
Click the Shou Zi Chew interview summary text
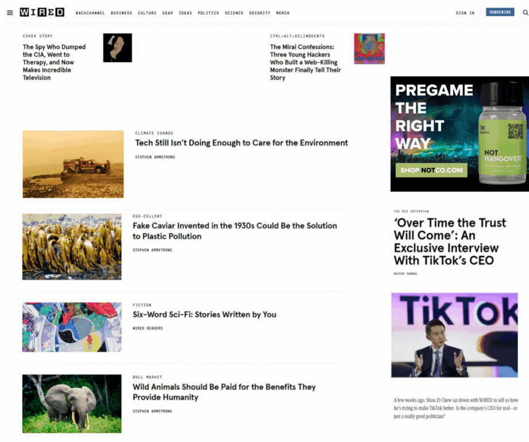pos(456,408)
